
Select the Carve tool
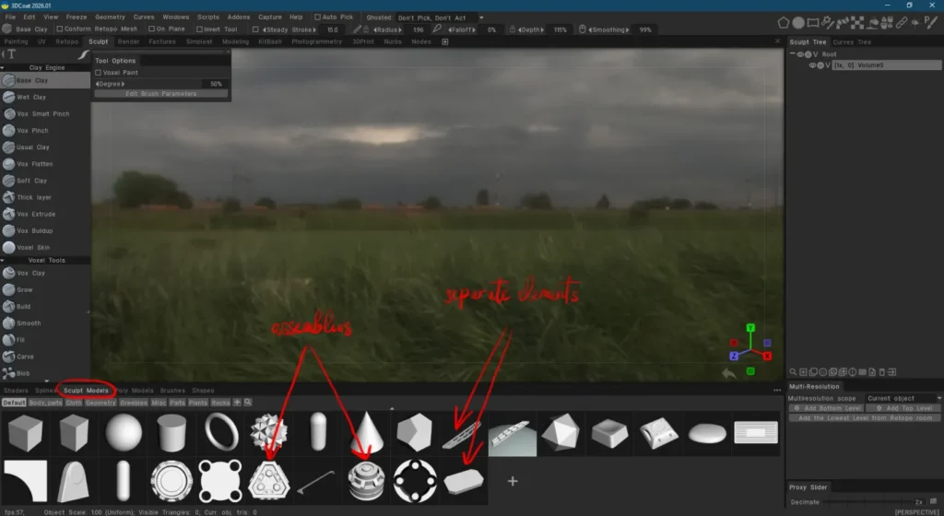tap(24, 357)
